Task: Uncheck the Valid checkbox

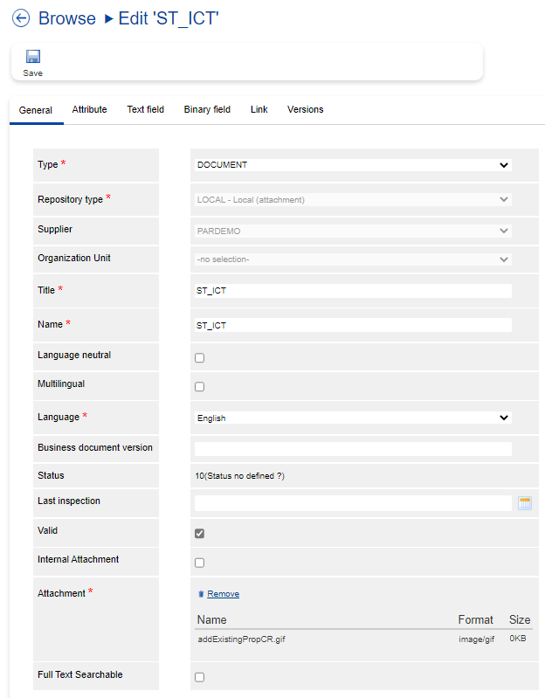Action: tap(200, 534)
